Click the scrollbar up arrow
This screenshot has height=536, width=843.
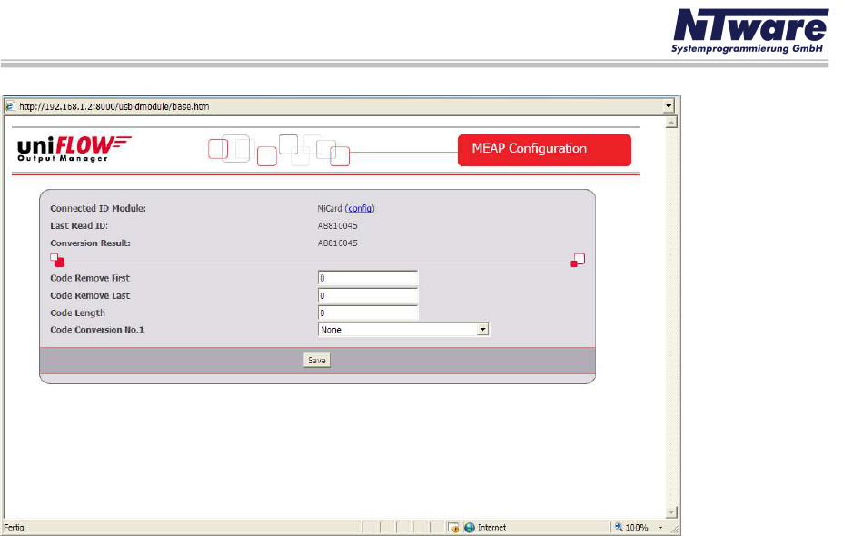671,123
